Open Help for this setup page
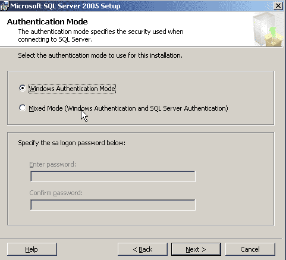Viewport: 286px width, 260px height. (32, 249)
